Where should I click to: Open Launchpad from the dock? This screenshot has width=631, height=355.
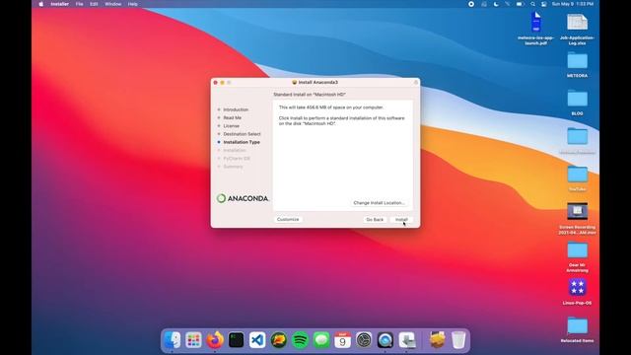[x=193, y=340]
